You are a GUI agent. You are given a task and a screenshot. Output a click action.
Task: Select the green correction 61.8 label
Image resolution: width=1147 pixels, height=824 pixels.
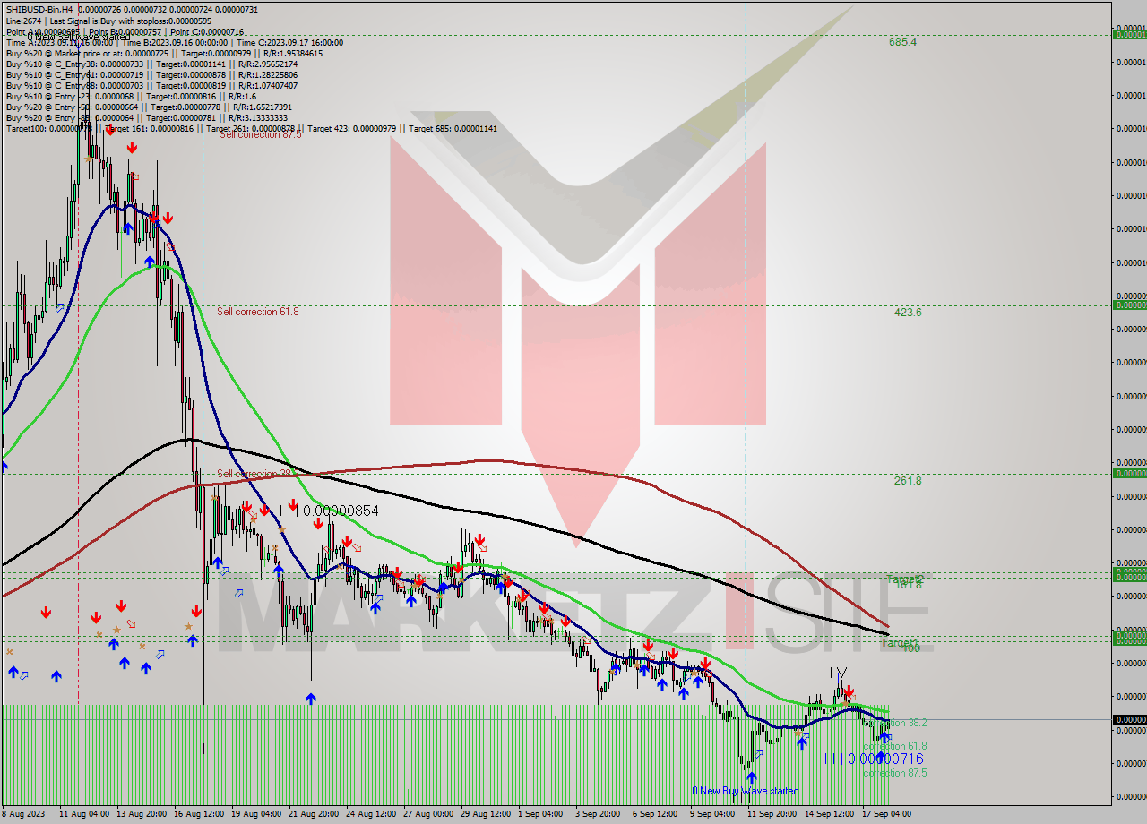(895, 746)
